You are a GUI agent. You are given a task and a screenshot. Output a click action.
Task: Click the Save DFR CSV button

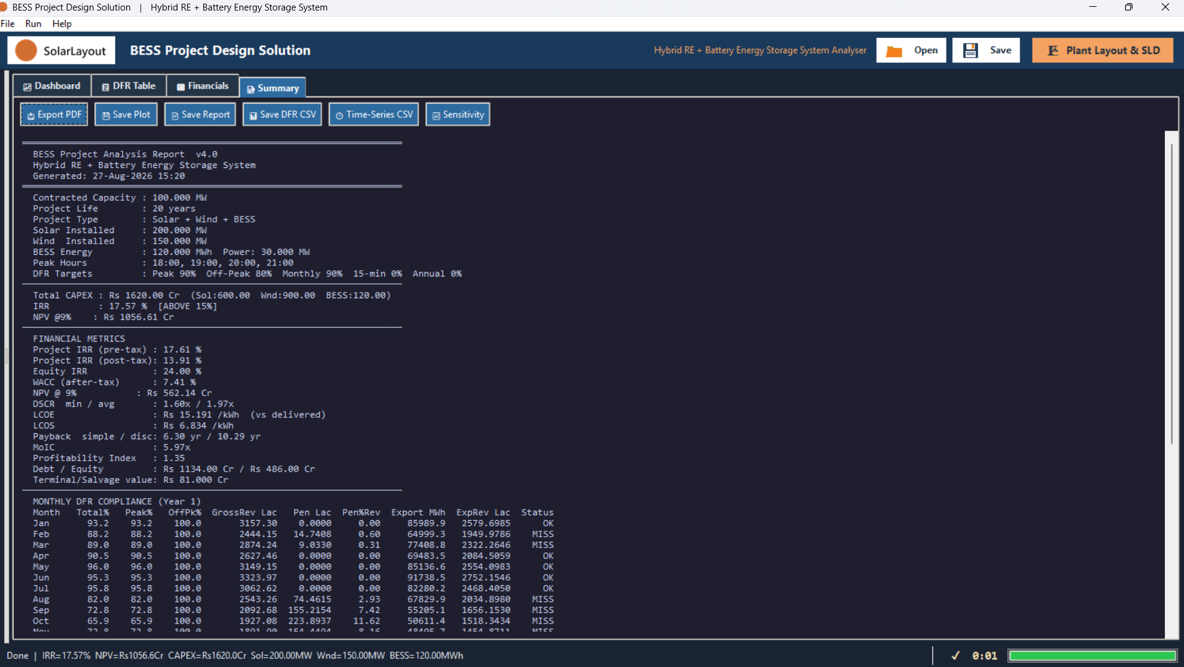tap(282, 115)
